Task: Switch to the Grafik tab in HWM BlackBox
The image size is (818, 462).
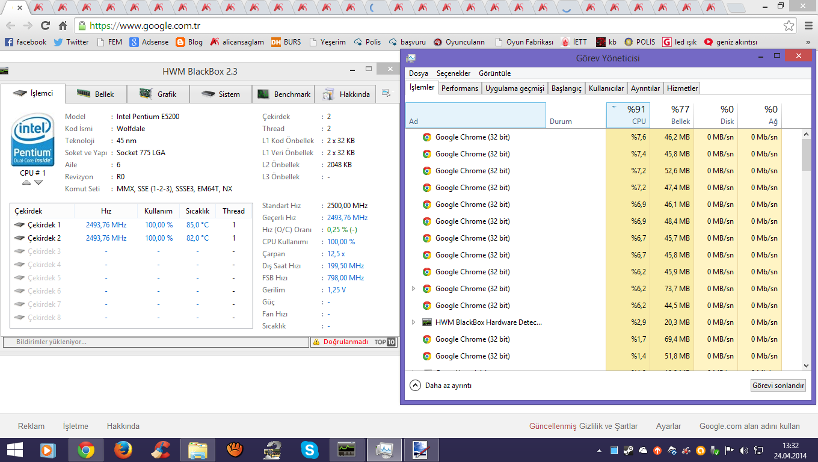Action: click(158, 94)
